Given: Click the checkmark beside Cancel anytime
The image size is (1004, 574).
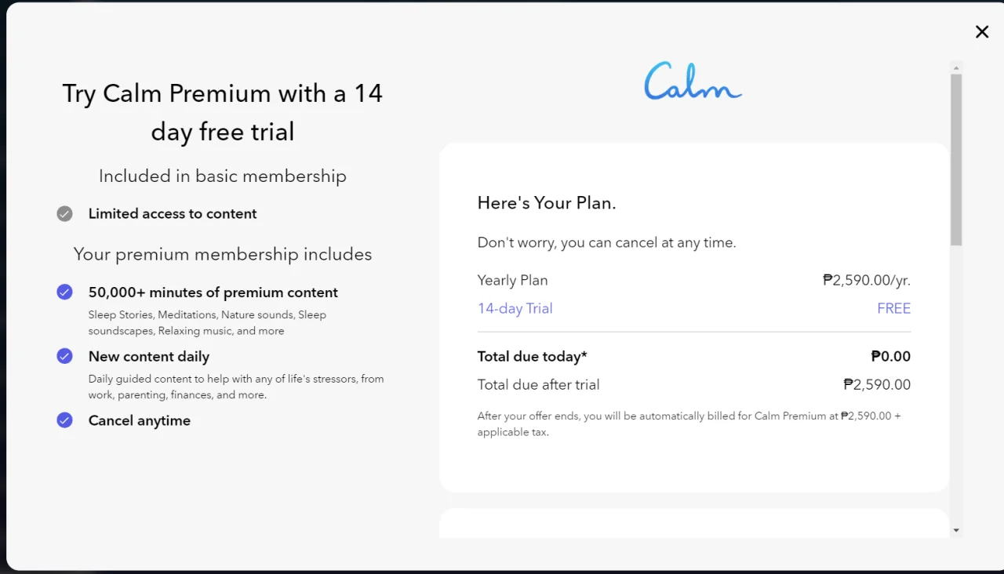Looking at the screenshot, I should click(x=64, y=420).
